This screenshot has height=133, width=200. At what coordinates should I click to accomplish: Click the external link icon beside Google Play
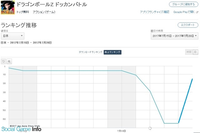197,12
